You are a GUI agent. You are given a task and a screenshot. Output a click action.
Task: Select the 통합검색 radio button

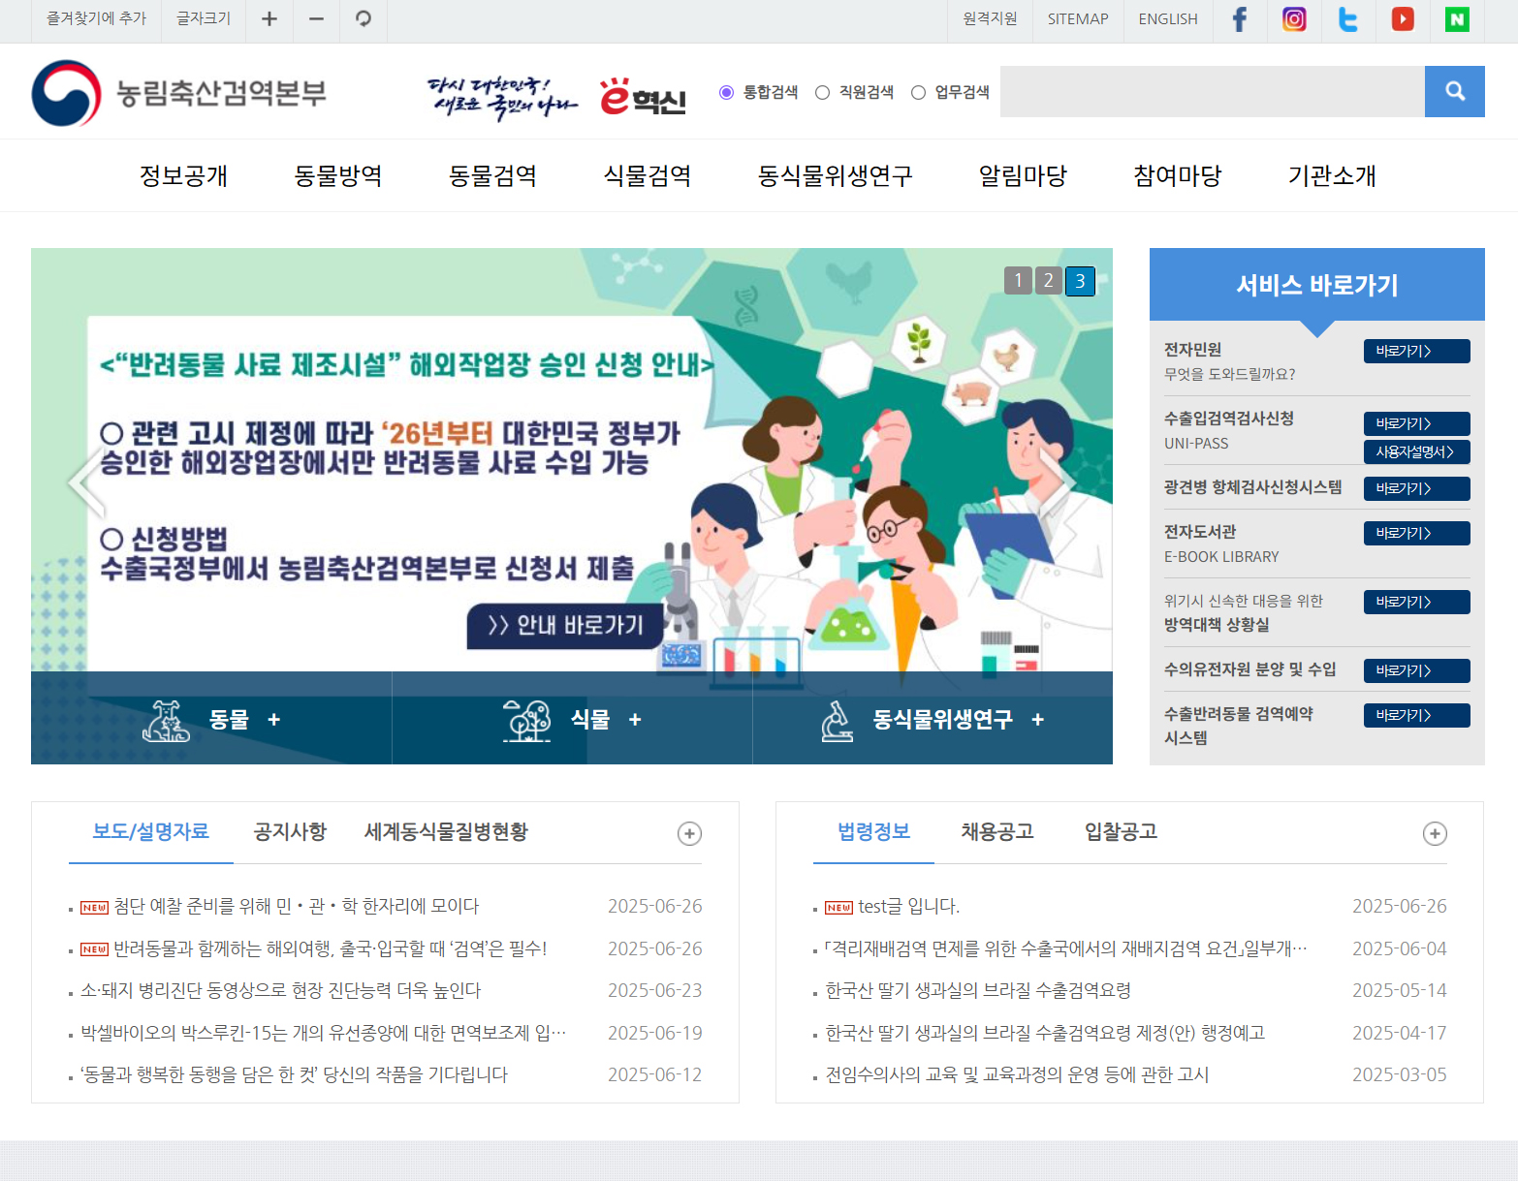pyautogui.click(x=725, y=92)
